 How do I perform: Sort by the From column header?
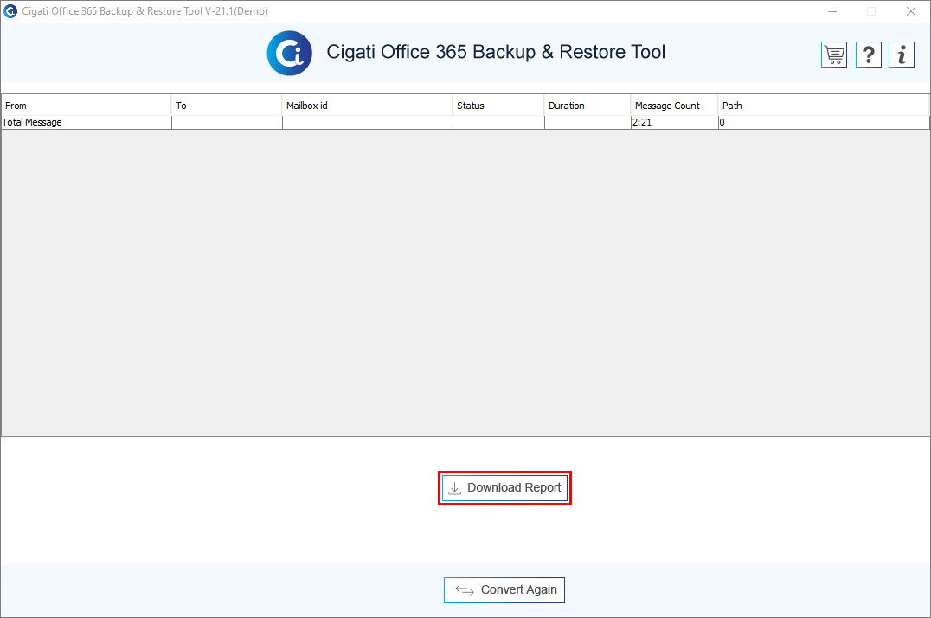point(87,106)
